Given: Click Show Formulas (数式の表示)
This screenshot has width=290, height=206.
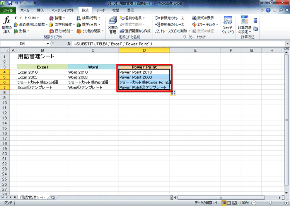Looking at the screenshot, I should [203, 18].
